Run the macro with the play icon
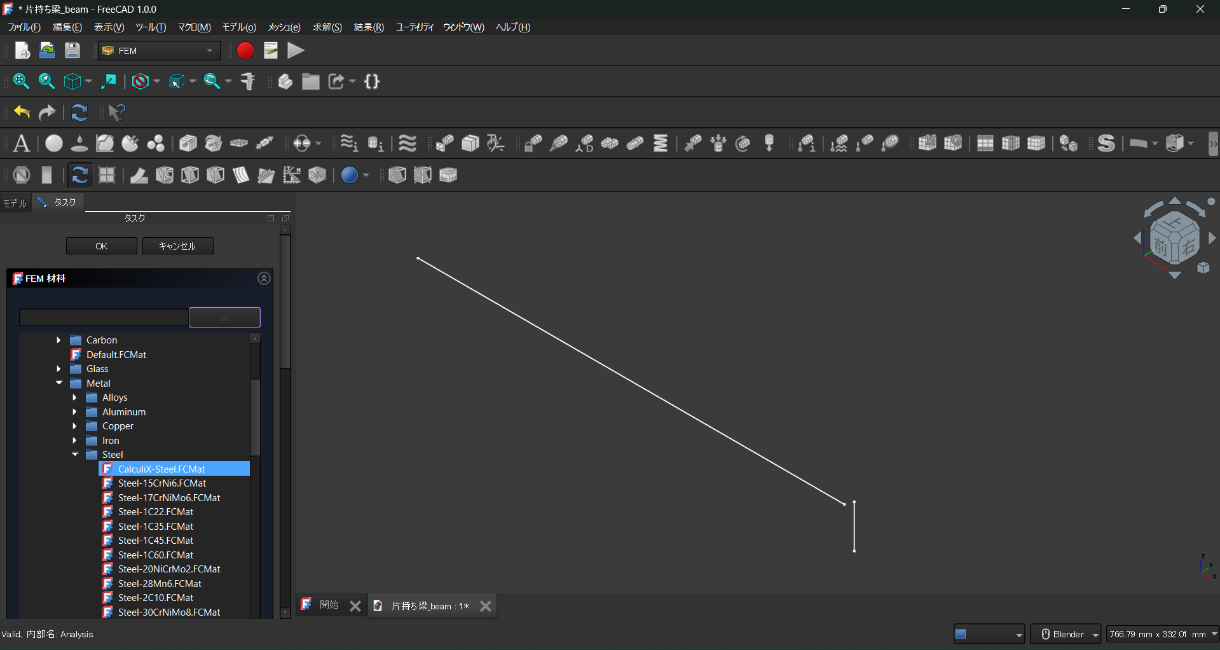 296,51
